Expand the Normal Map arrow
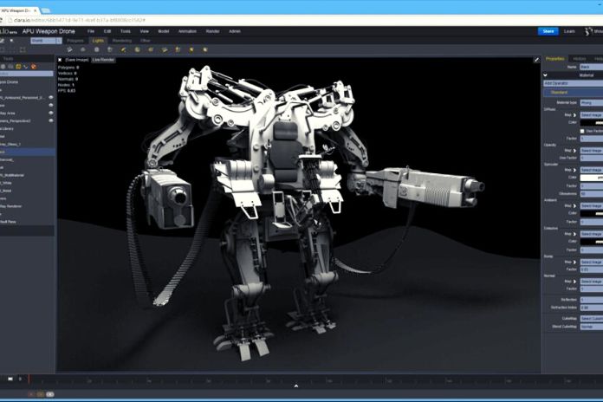Viewport: 603px width, 402px height. (575, 282)
